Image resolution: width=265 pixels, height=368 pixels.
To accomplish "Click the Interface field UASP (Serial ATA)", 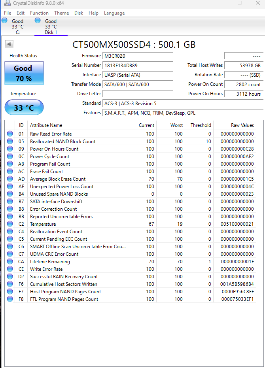I will tap(138, 75).
